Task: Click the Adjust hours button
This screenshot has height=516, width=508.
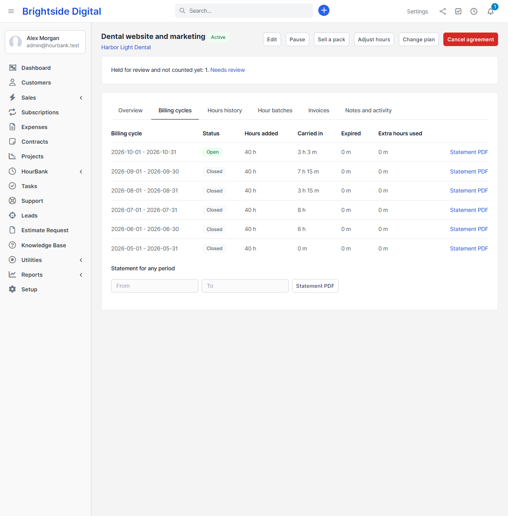Action: [374, 39]
